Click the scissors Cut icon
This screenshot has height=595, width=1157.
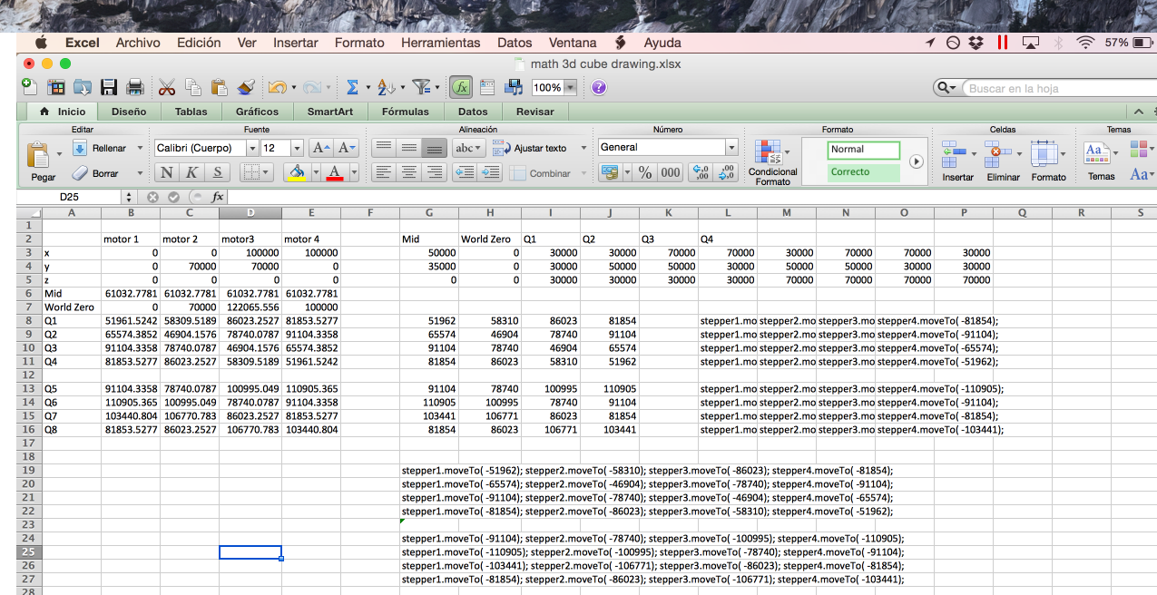pos(167,86)
